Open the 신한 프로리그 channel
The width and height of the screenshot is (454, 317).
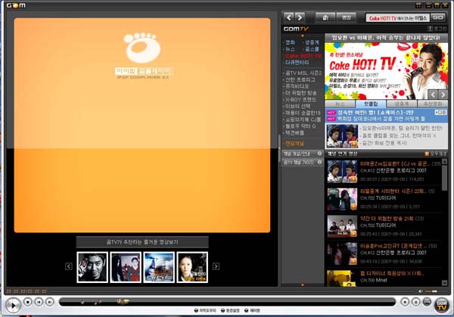click(x=300, y=79)
